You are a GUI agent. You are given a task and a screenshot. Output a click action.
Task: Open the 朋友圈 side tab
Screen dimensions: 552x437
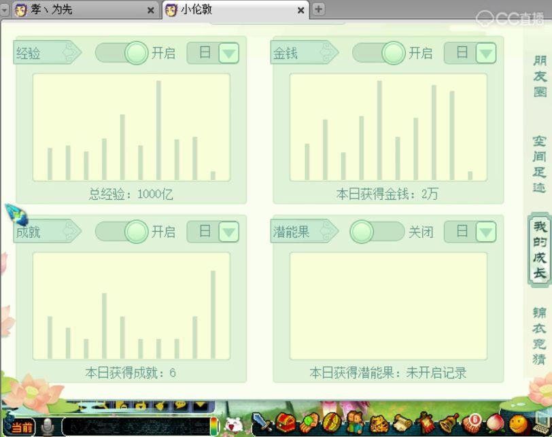pyautogui.click(x=540, y=76)
